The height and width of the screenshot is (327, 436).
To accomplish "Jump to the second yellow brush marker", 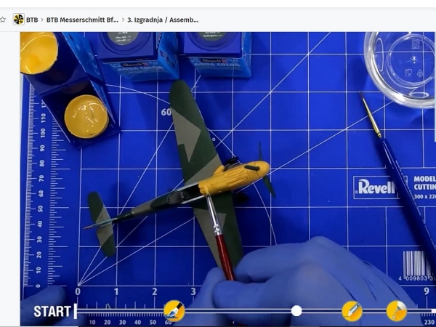I will [352, 311].
